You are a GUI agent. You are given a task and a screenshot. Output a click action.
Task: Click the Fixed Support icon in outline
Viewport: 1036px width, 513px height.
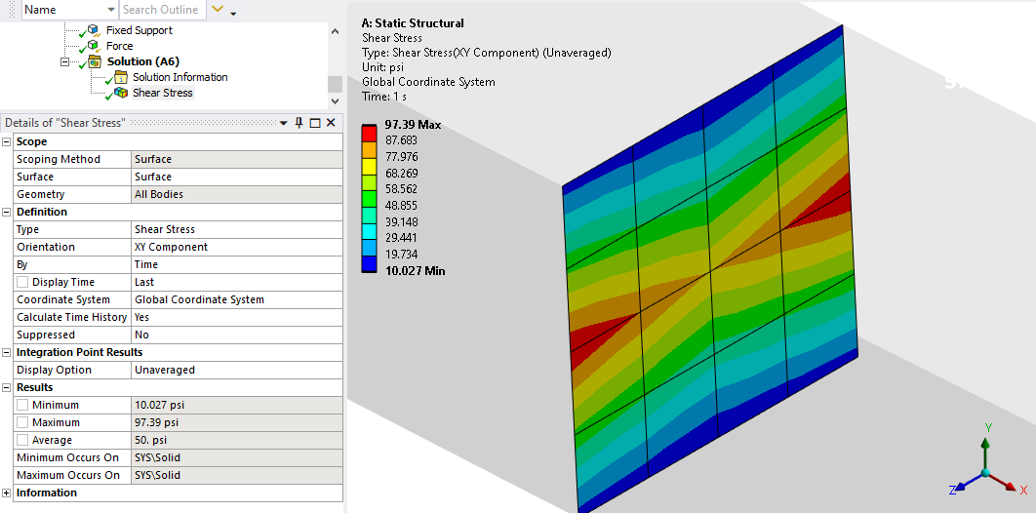click(94, 30)
